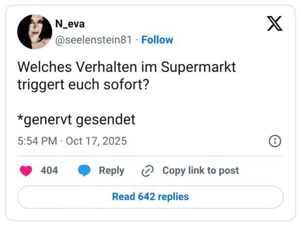Click the 404 likes count

point(49,171)
